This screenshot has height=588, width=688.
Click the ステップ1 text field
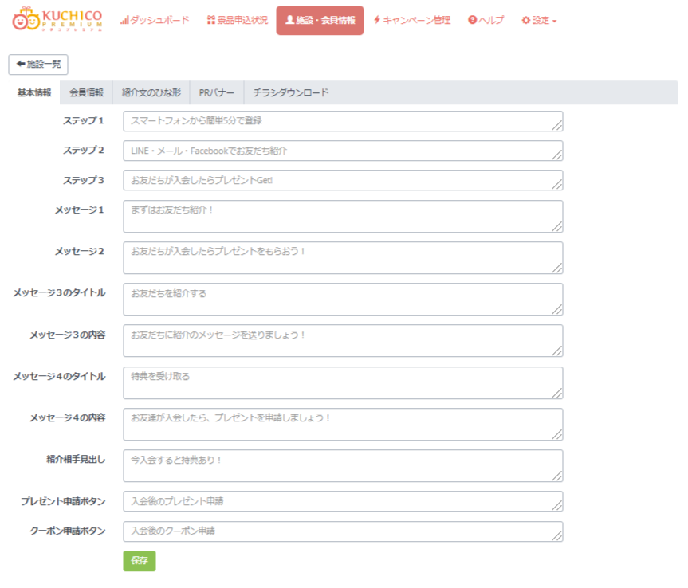coord(343,121)
